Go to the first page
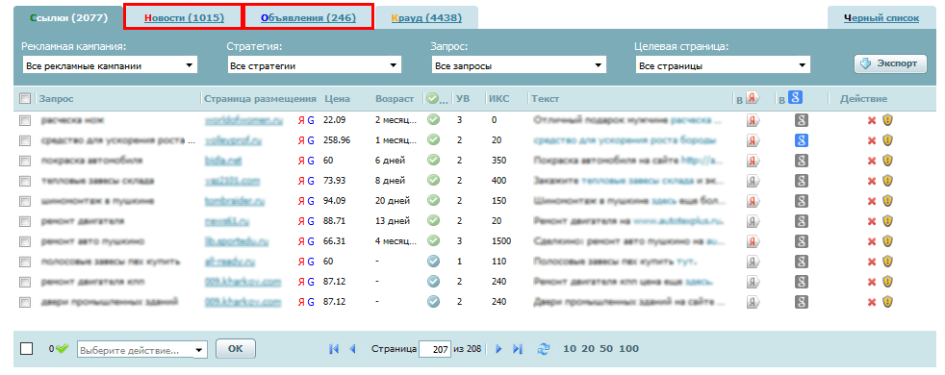Screen dimensions: 945x375 333,348
